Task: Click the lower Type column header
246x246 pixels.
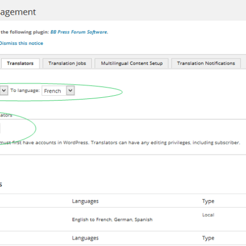Action: pyautogui.click(x=208, y=238)
